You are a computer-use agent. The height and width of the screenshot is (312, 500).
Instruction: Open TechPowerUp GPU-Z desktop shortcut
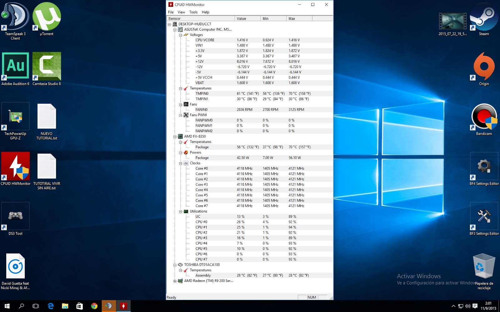tap(15, 121)
